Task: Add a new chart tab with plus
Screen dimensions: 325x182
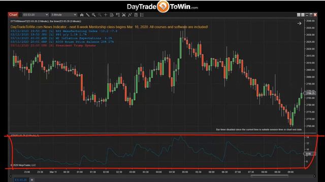Action: (32, 180)
